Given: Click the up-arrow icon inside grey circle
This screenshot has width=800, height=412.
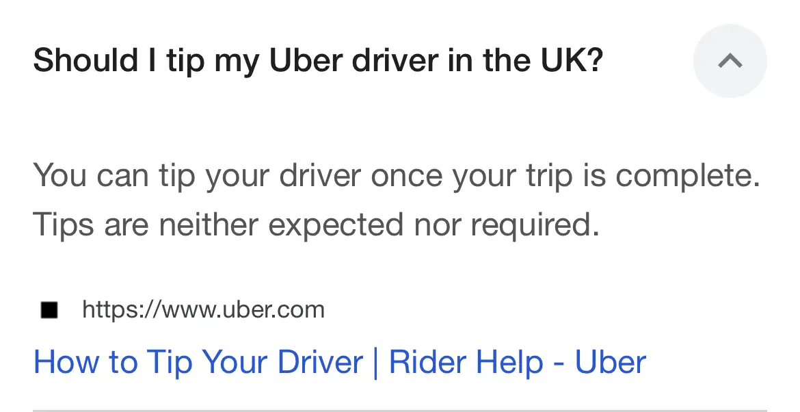Looking at the screenshot, I should [x=730, y=61].
